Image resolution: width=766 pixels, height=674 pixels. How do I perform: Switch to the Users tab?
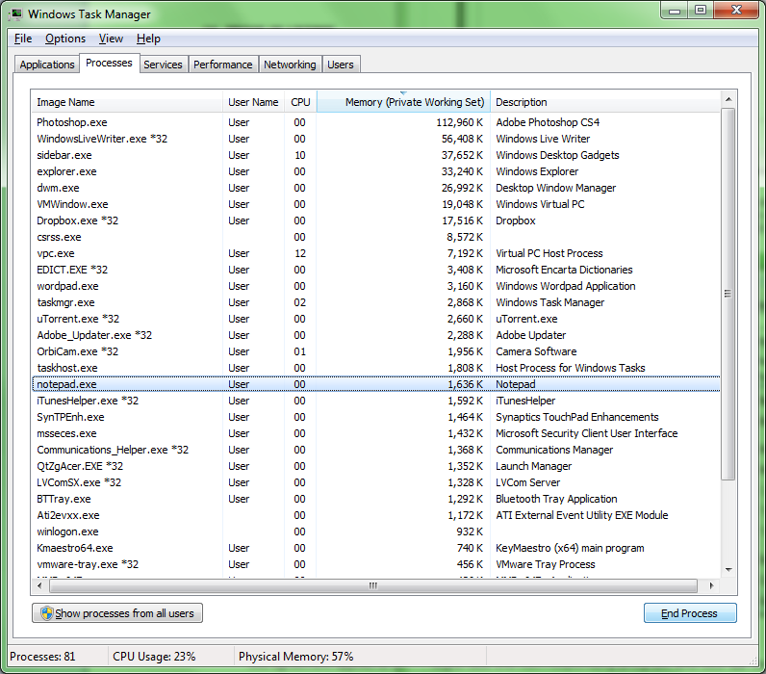[341, 65]
